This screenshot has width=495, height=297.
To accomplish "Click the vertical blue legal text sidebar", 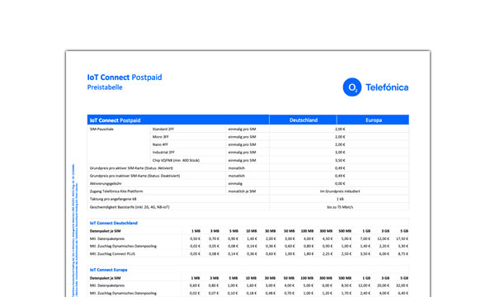I will (x=75, y=230).
